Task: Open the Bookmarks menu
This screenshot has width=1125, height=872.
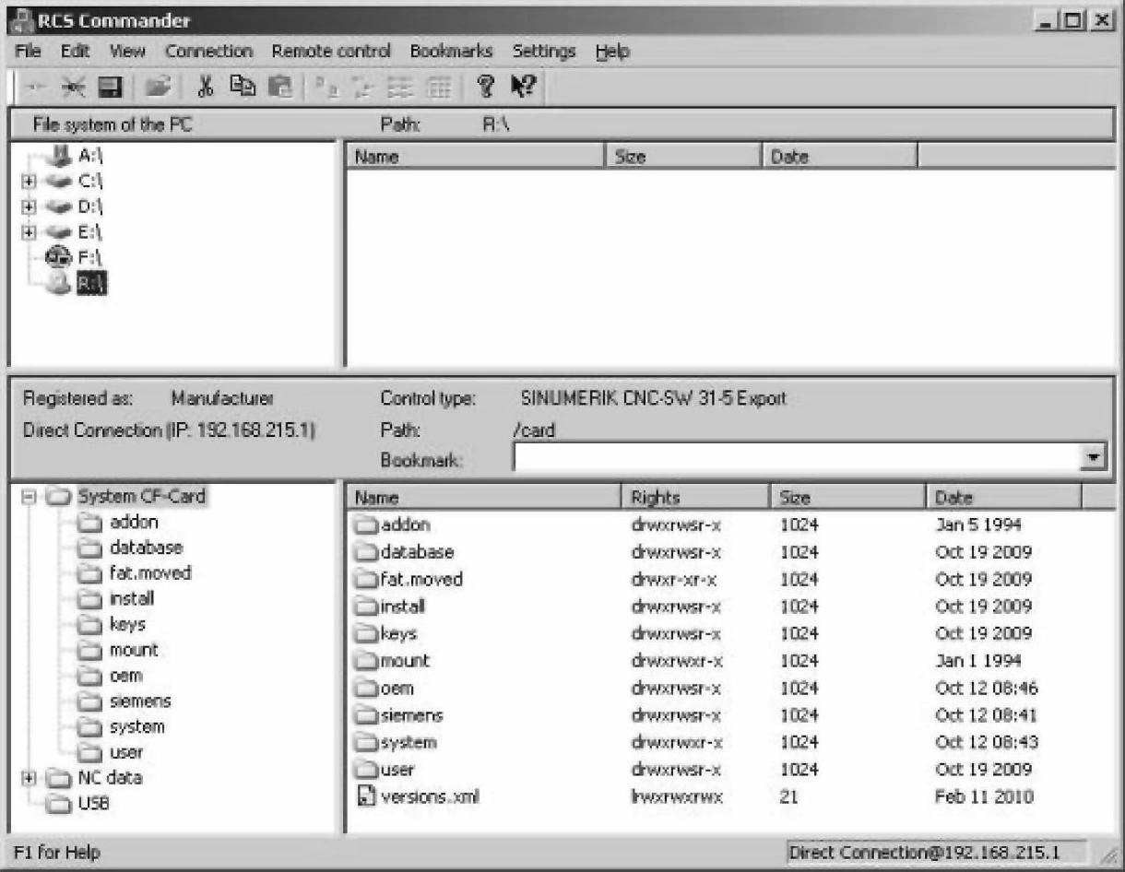Action: click(451, 52)
